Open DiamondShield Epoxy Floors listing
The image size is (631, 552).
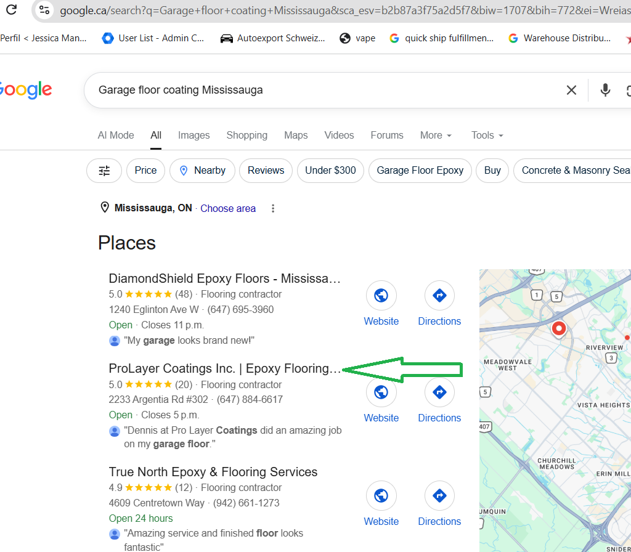click(224, 278)
